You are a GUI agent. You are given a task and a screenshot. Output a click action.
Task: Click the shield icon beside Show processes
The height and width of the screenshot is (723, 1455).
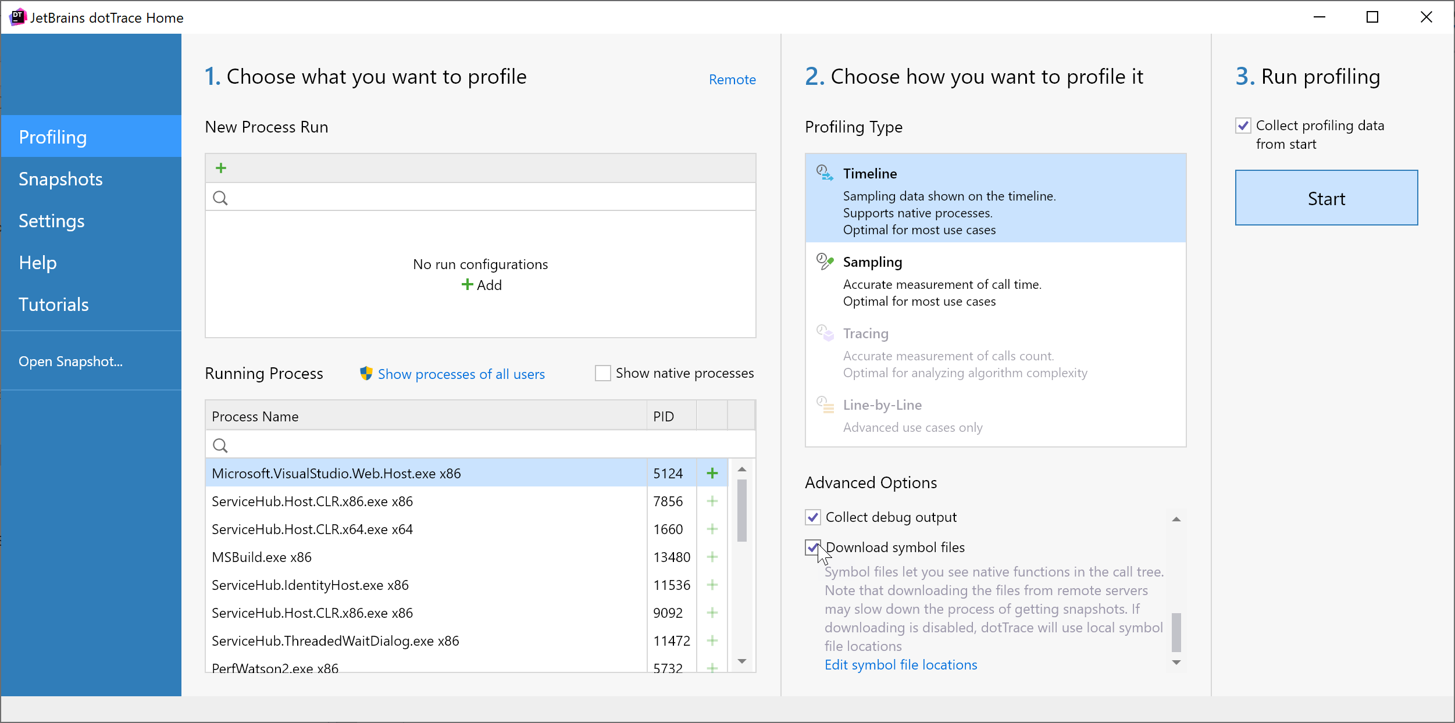coord(366,373)
